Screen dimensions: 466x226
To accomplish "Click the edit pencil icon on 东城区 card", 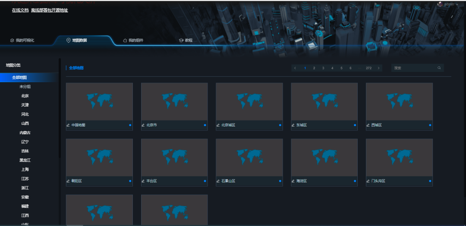I will (293, 125).
